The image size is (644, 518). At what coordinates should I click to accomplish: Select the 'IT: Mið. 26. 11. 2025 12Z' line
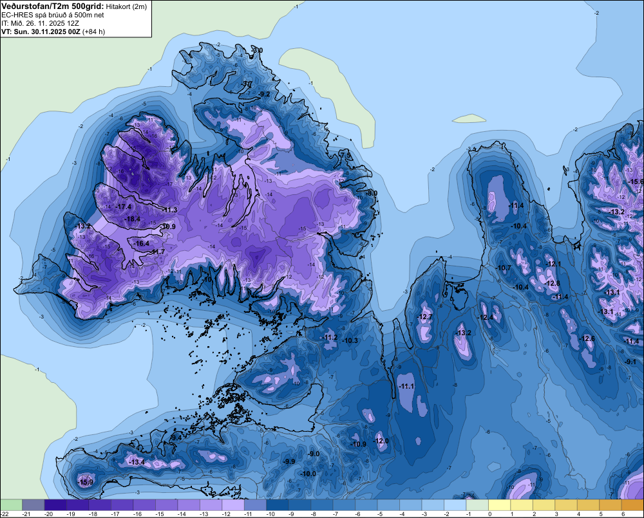[40, 23]
